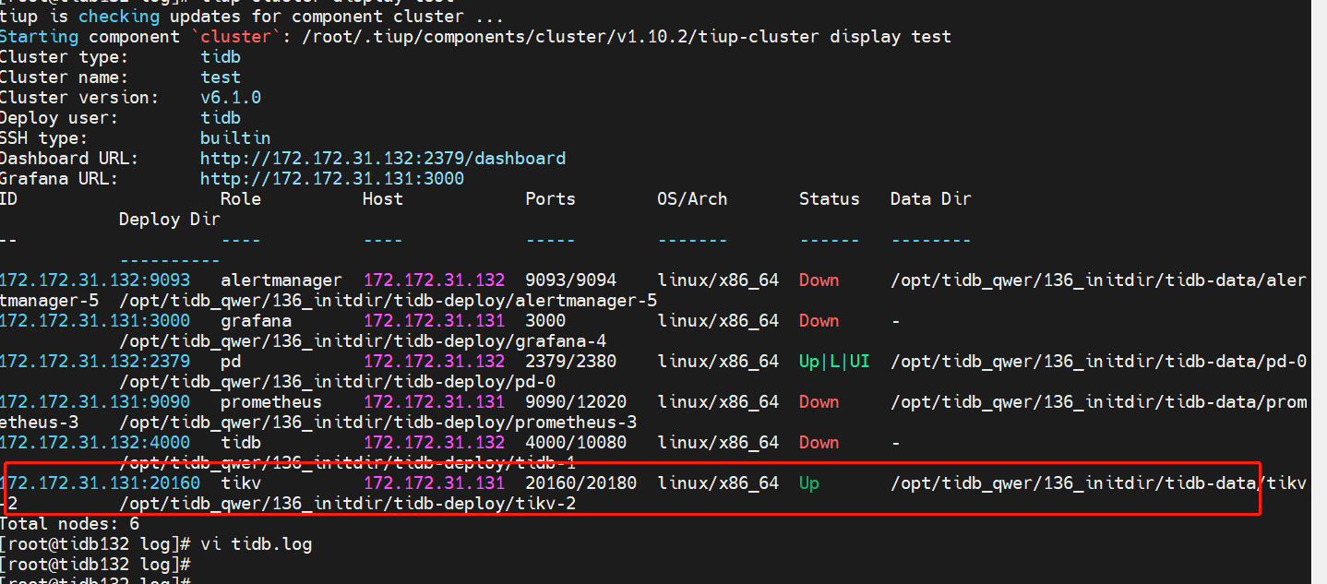Click ID 172.172.31.132:2379 of pd
Image resolution: width=1327 pixels, height=584 pixels.
(94, 362)
